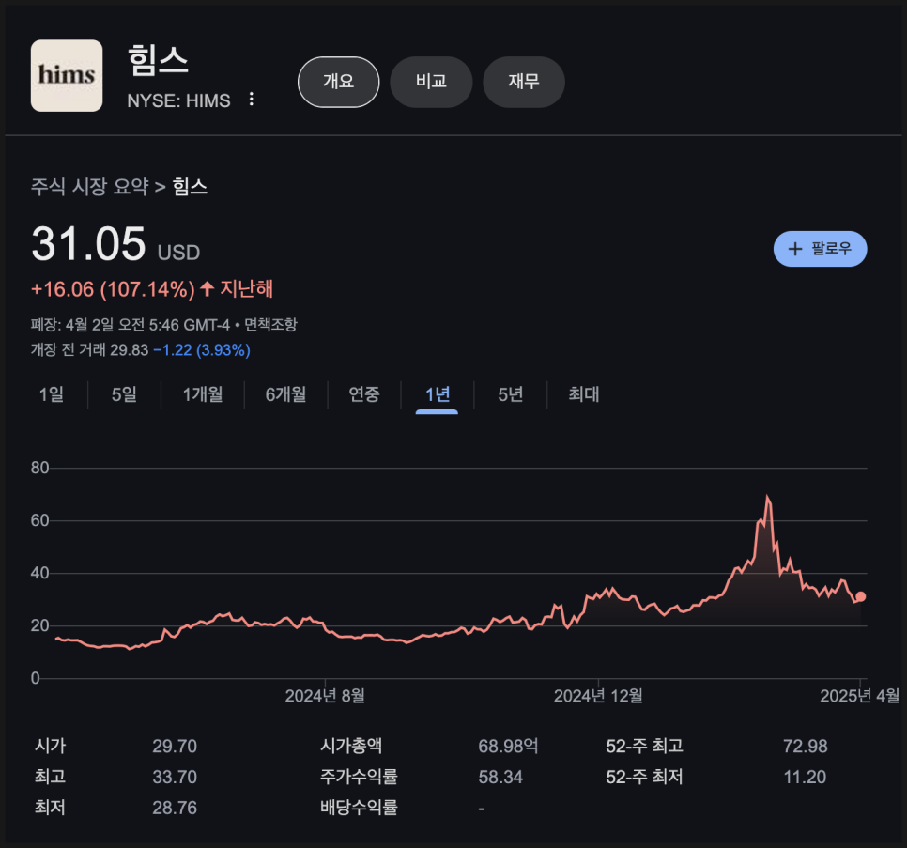
Task: Click the pre-market −1.22 (3.93%) value
Action: point(202,350)
